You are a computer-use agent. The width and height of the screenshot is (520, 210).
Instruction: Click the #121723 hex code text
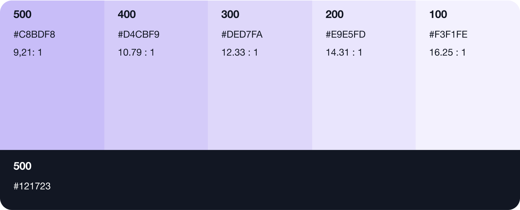(32, 186)
